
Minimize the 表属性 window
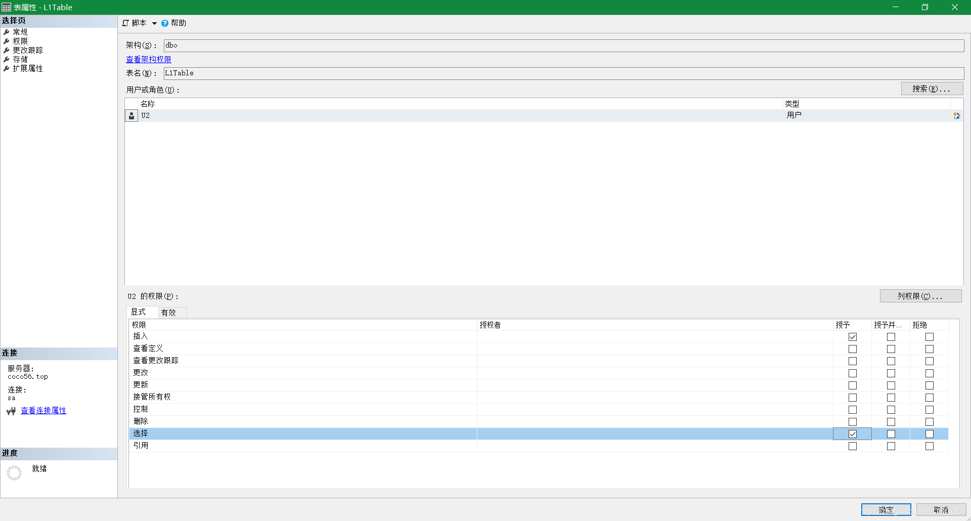(x=896, y=7)
